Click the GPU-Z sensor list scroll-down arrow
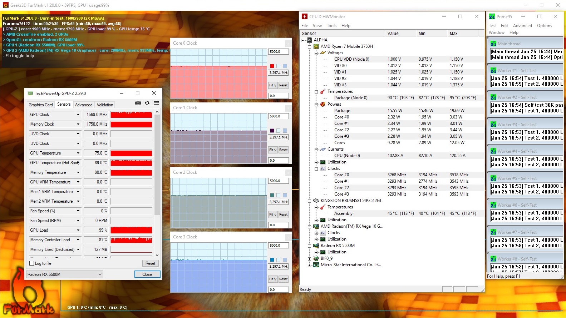Screen dimensions: 566x318 [157, 255]
